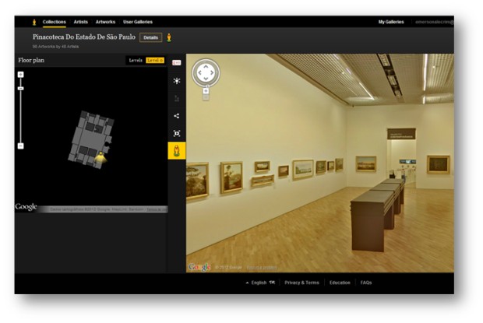The image size is (483, 323).
Task: Click the Levels label
Action: [136, 60]
